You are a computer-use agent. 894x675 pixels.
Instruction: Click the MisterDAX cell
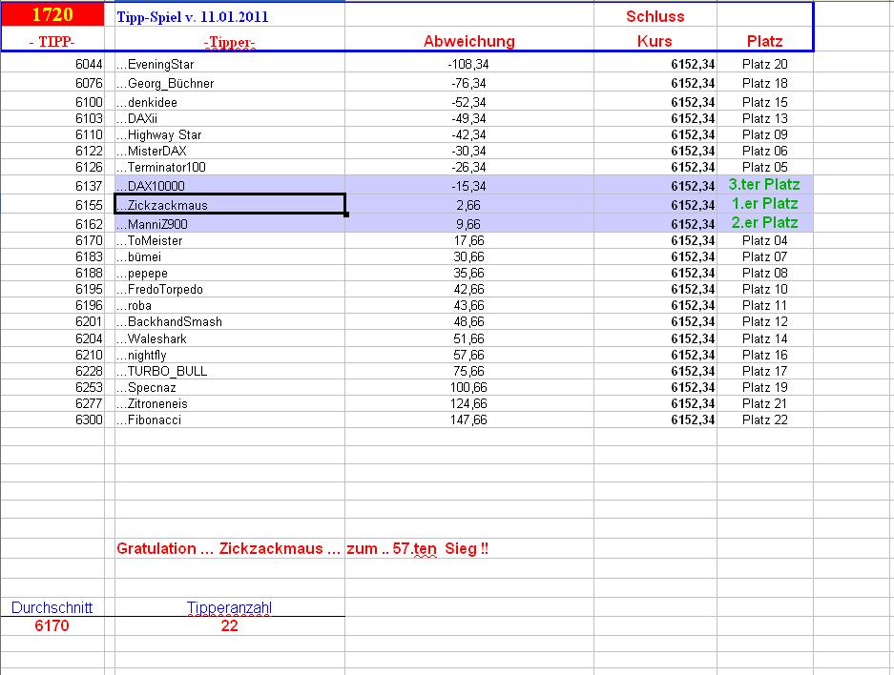(230, 151)
